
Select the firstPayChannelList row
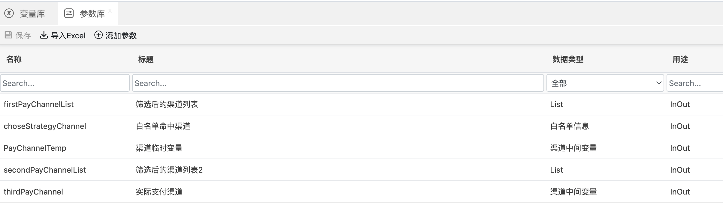(38, 104)
